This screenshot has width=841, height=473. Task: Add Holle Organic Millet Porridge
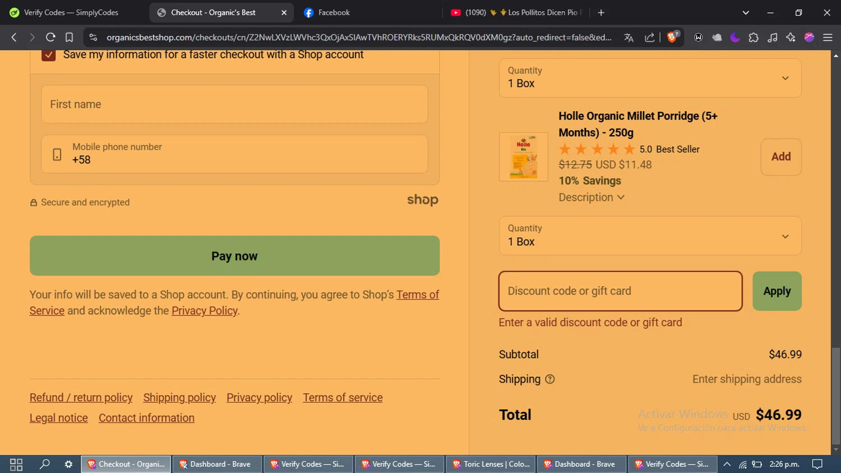click(780, 157)
